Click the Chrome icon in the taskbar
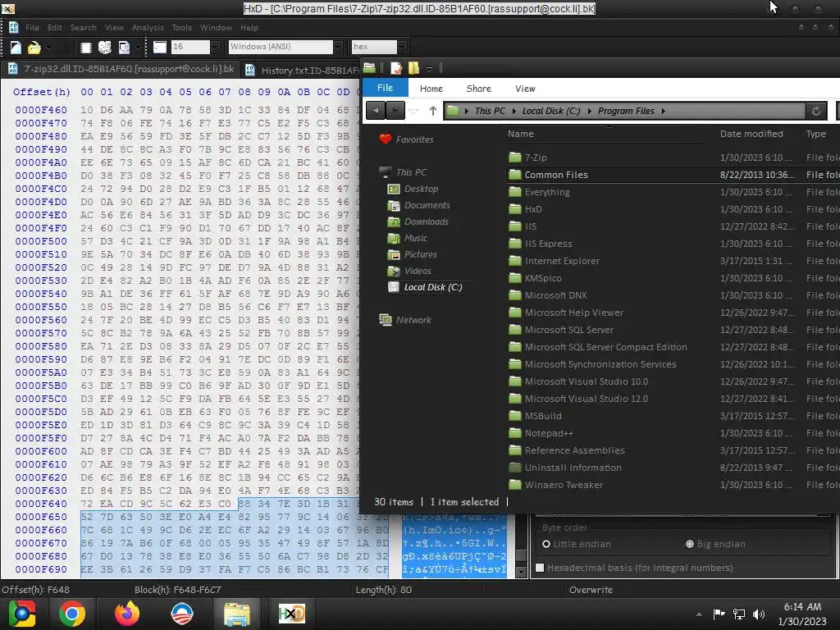 point(72,614)
